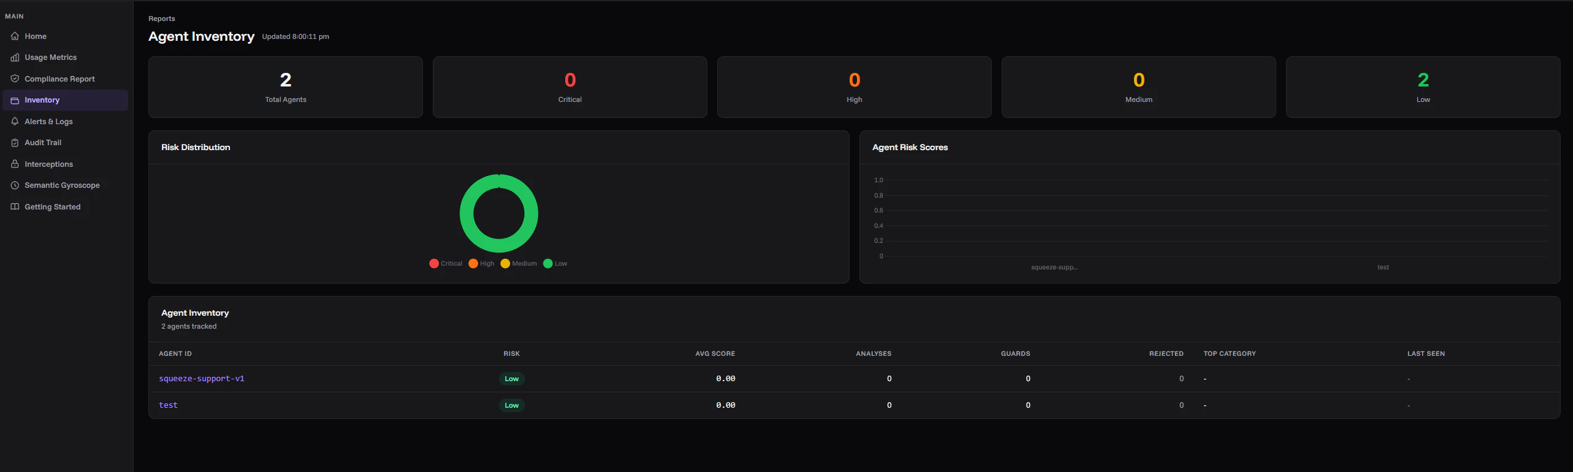
Task: Select Inventory in the sidebar
Action: (x=65, y=100)
